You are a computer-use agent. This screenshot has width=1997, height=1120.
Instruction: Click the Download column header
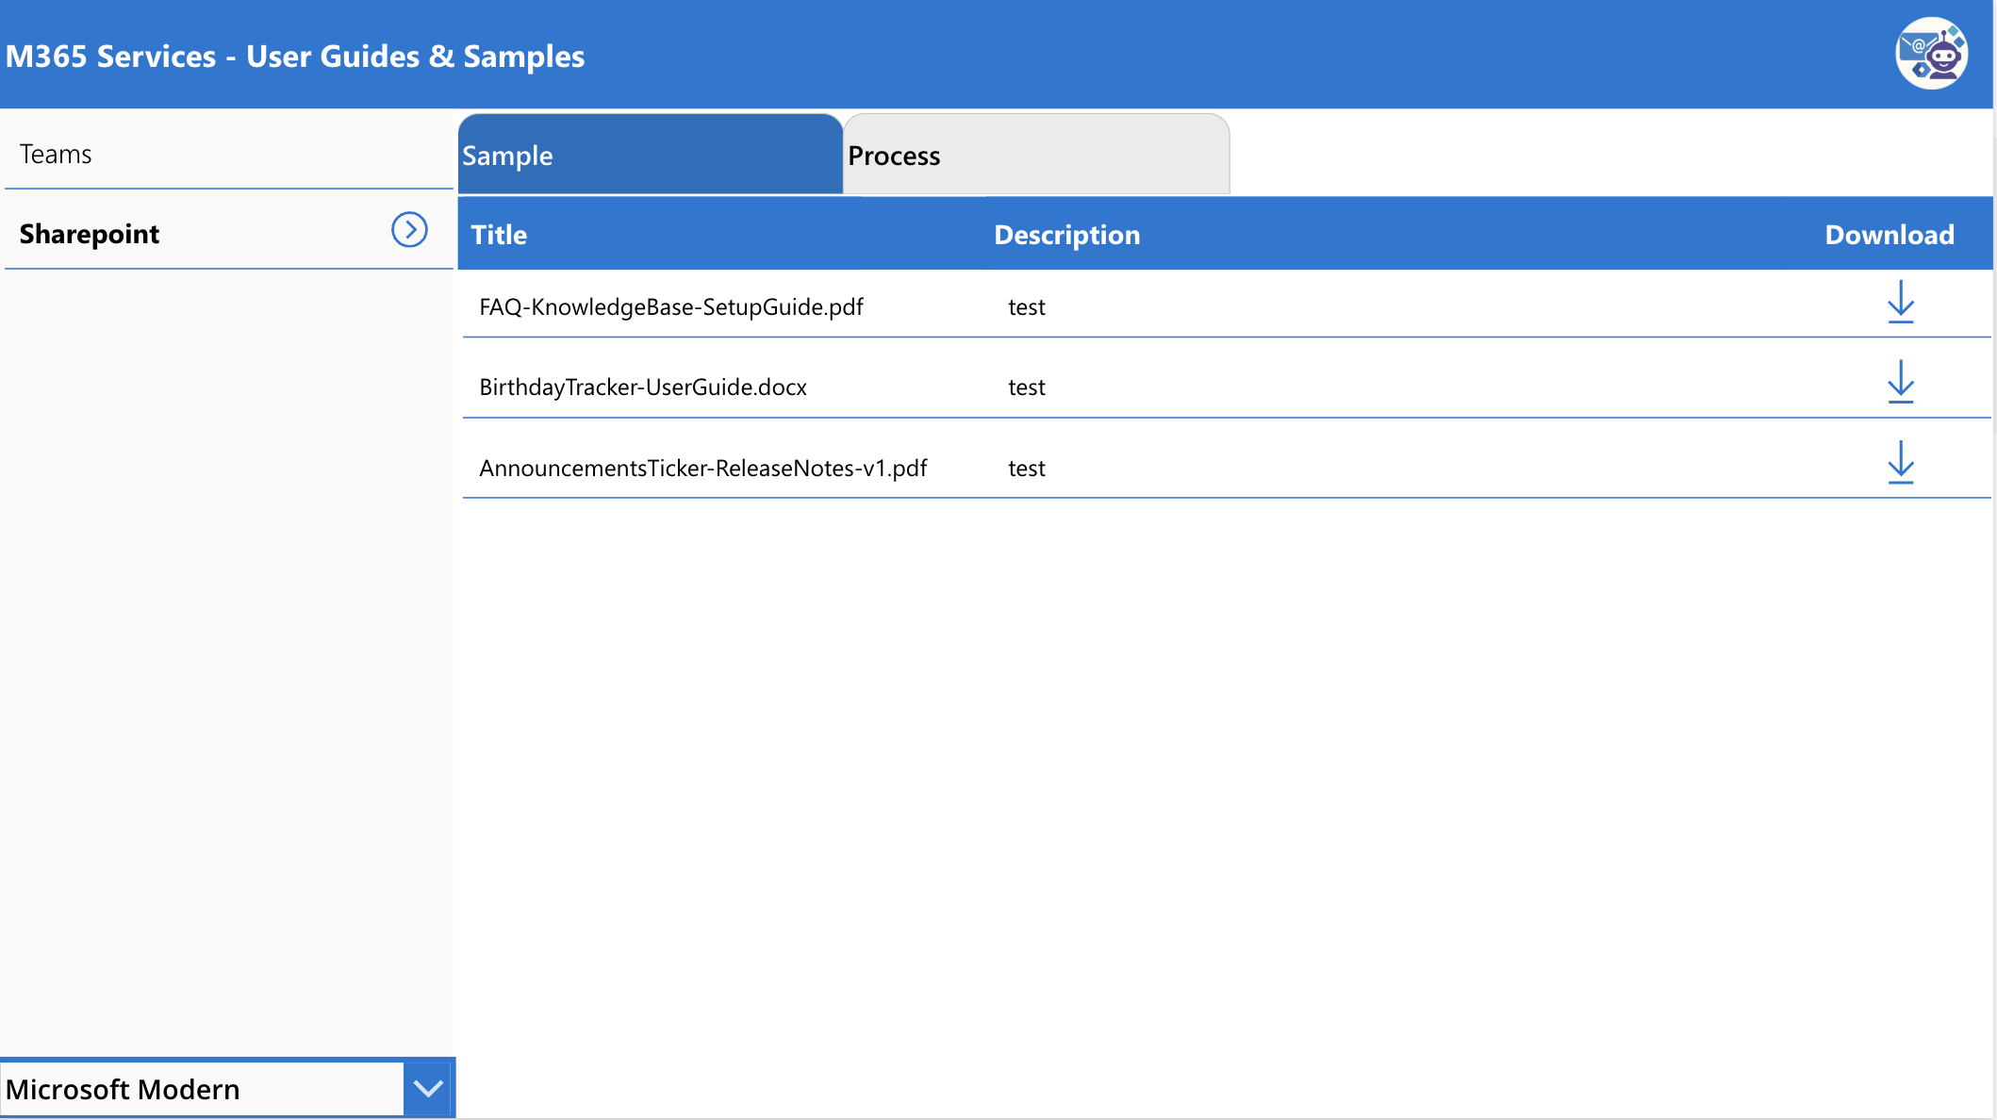[x=1890, y=235]
